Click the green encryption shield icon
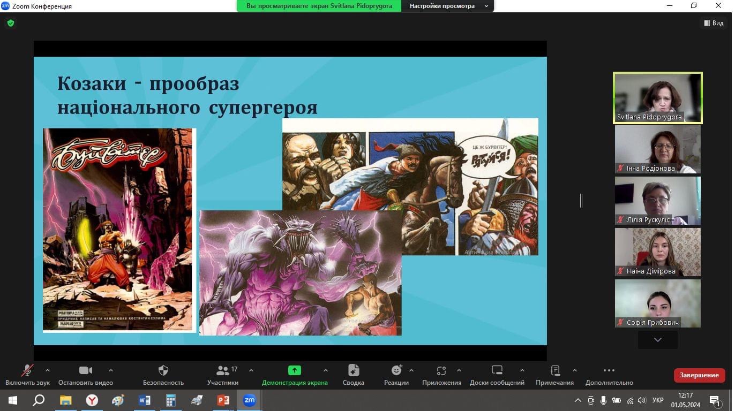The height and width of the screenshot is (411, 735). pyautogui.click(x=11, y=23)
